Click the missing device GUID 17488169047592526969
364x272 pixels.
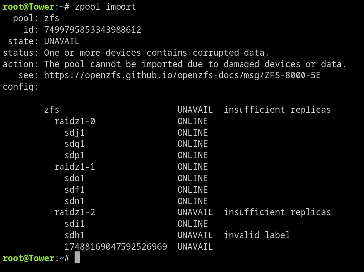pyautogui.click(x=116, y=247)
